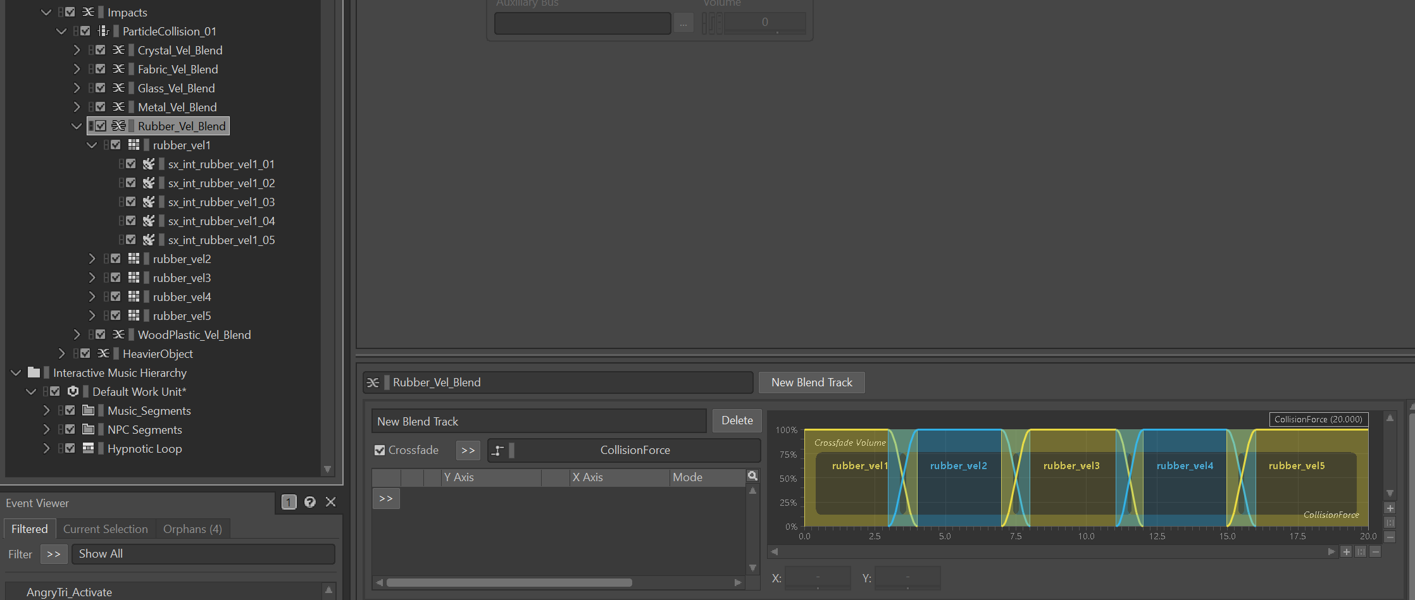Click the CollisionForce game parameter icon

click(x=498, y=450)
